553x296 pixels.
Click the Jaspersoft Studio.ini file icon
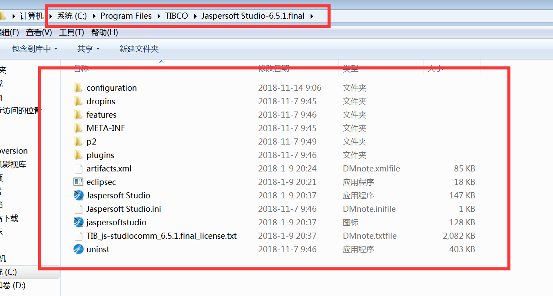point(78,209)
